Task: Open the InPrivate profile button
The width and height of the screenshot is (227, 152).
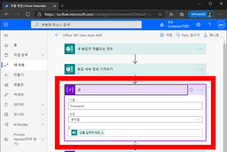Action: coord(201,14)
